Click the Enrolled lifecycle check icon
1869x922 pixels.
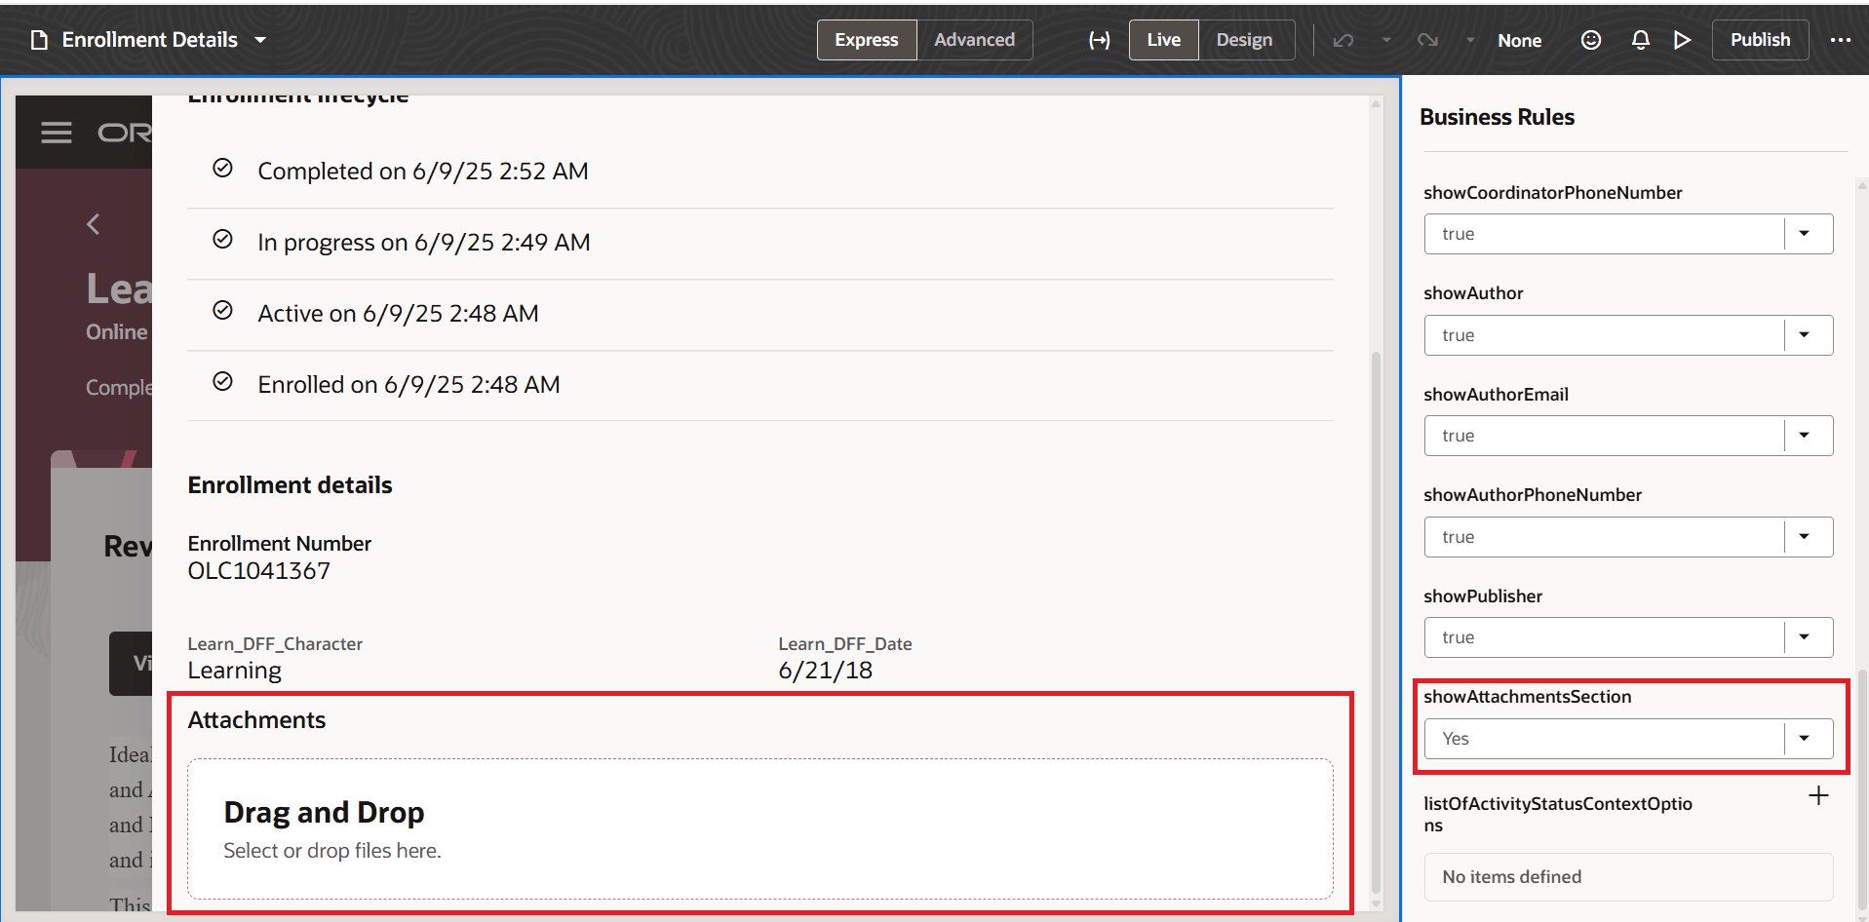222,382
